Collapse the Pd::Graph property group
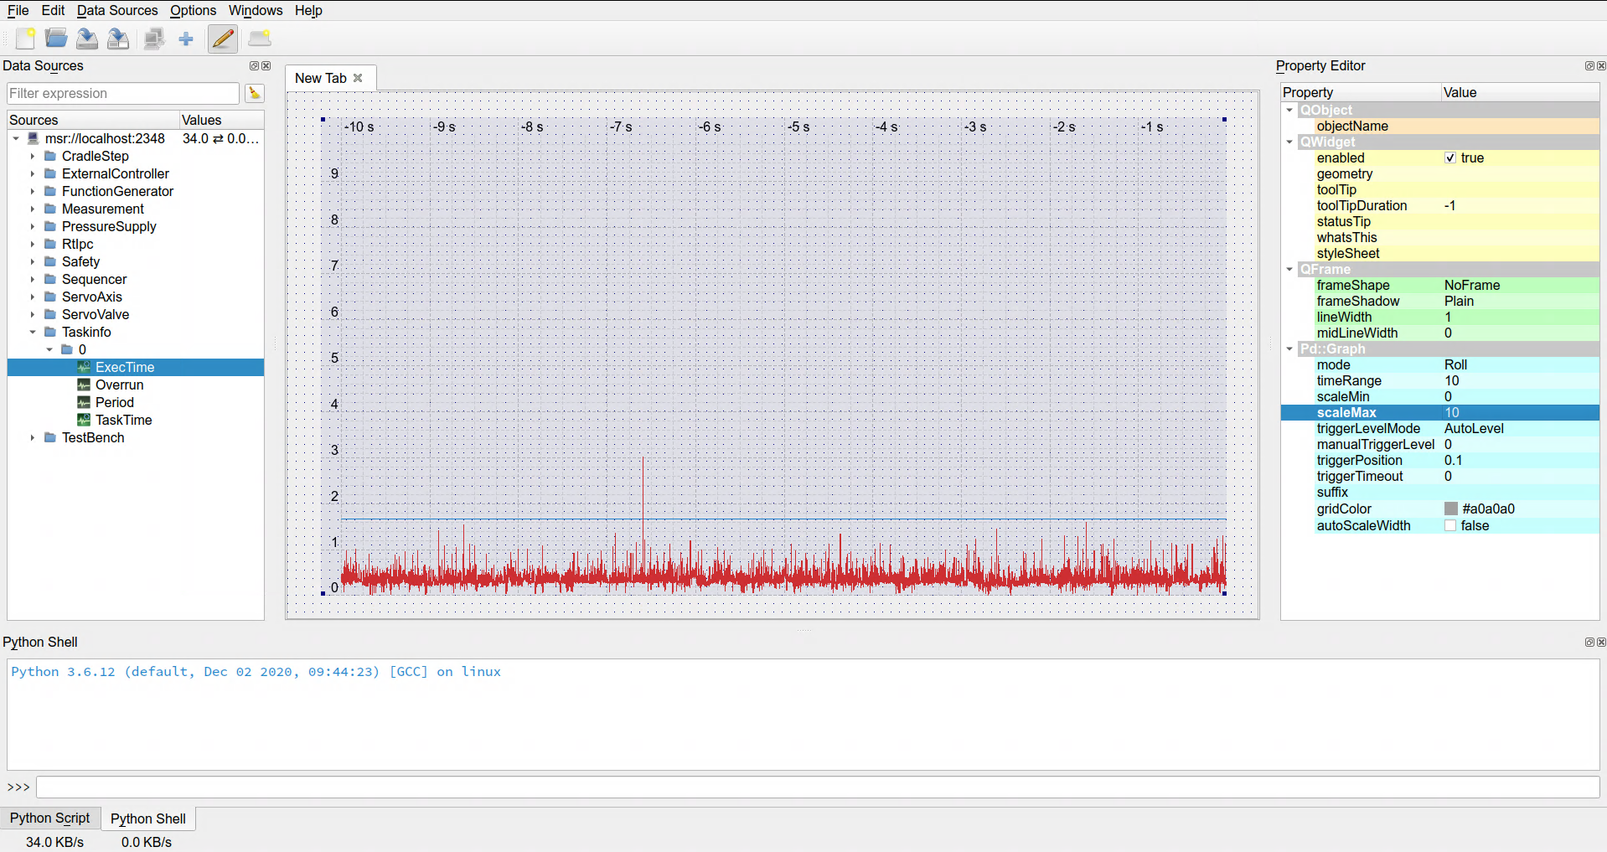This screenshot has height=852, width=1607. pos(1289,349)
